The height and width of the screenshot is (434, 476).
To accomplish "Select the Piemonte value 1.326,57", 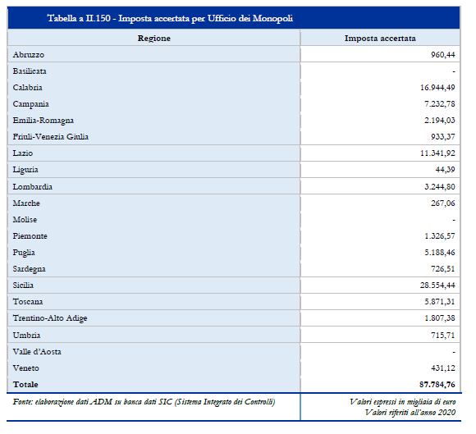I will 440,235.
